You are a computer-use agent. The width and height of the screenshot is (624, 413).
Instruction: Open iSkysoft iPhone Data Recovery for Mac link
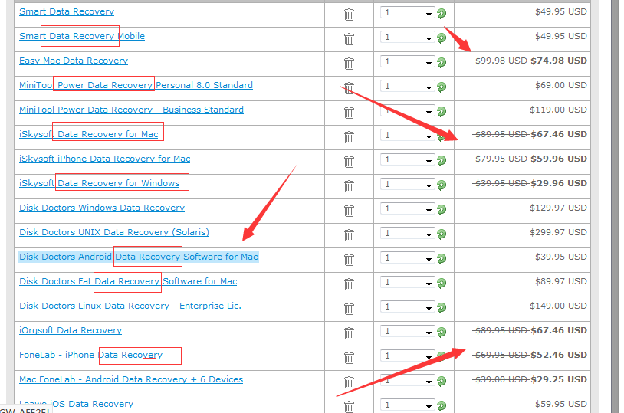pos(105,159)
